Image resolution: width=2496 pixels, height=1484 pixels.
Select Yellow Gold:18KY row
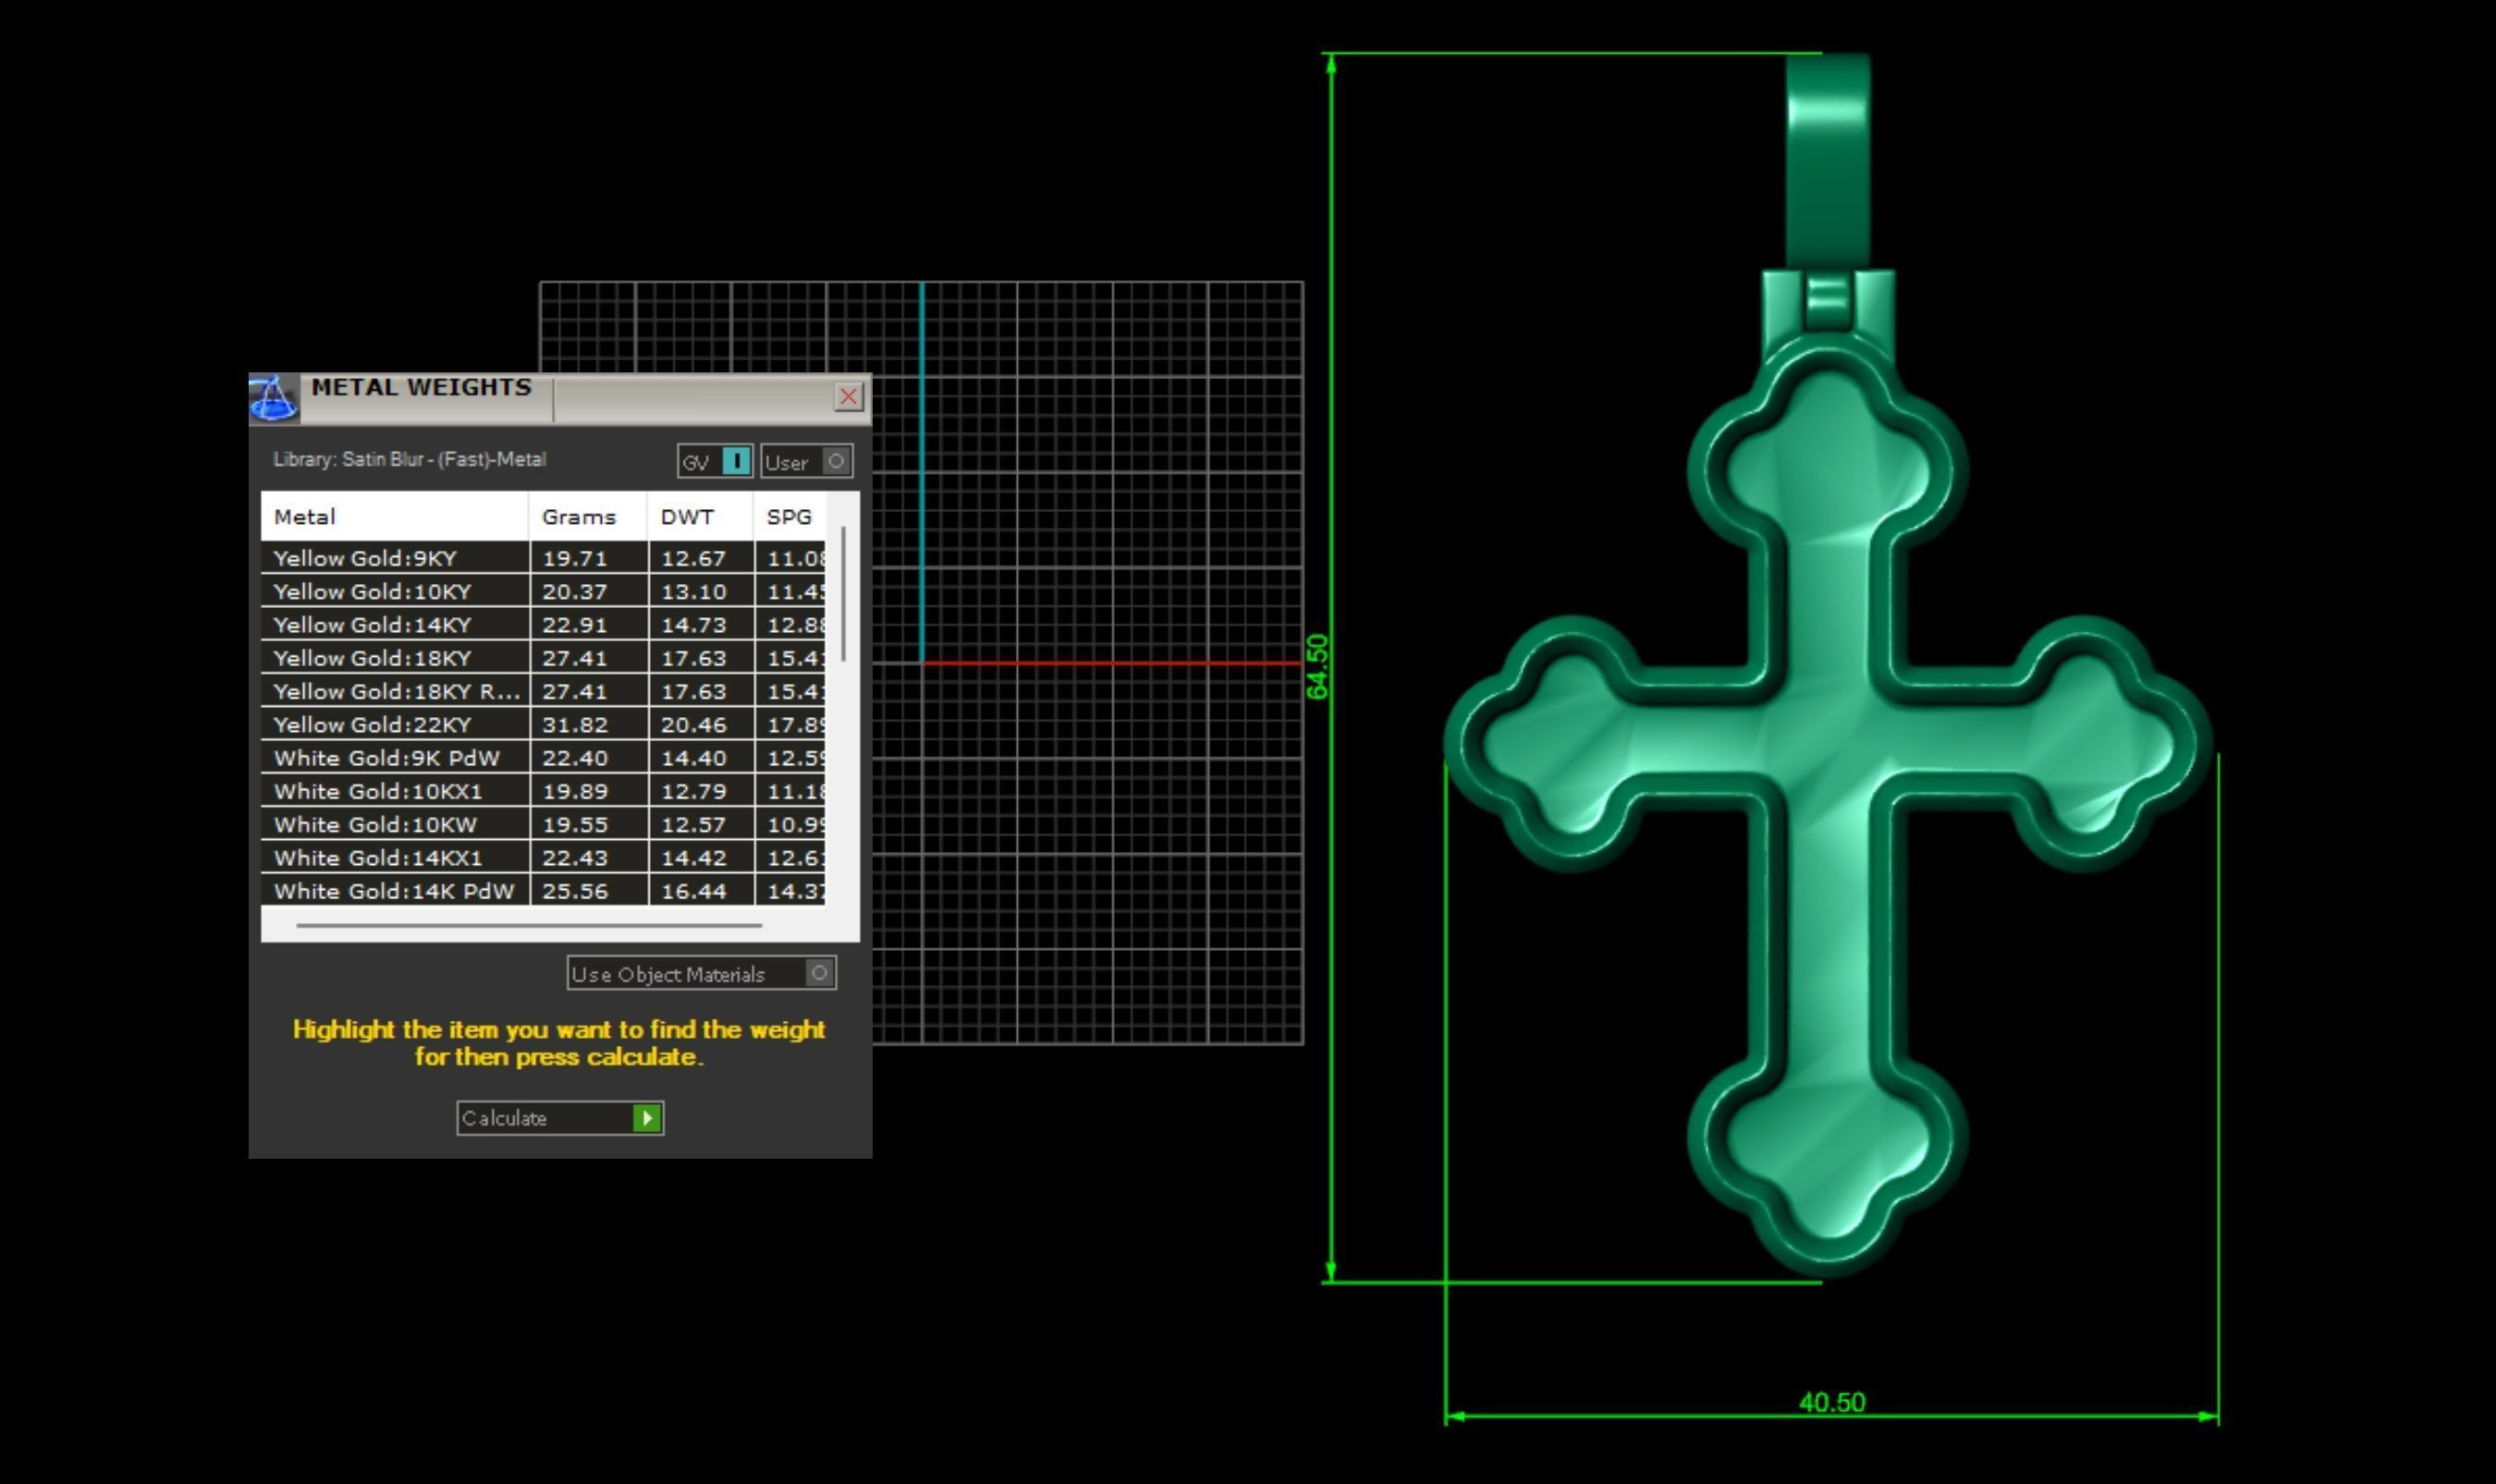tap(544, 658)
